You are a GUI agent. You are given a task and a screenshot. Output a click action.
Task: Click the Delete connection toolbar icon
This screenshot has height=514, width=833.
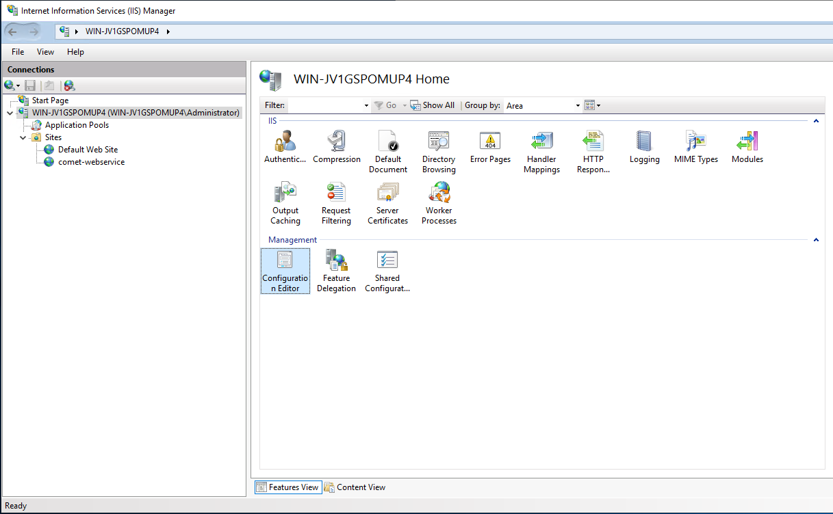(69, 85)
